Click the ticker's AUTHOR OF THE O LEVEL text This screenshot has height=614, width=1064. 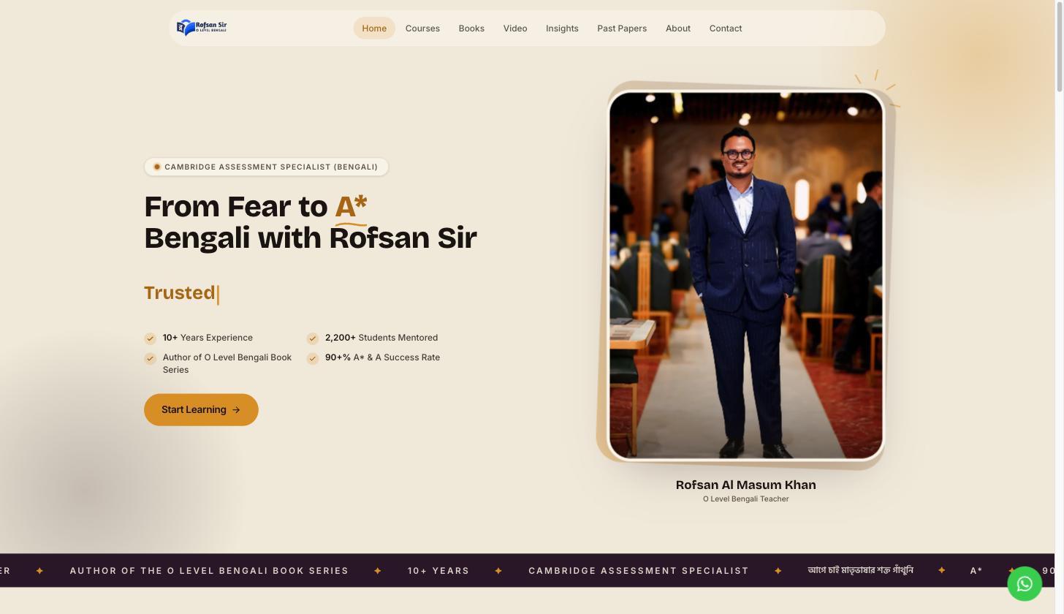(209, 571)
